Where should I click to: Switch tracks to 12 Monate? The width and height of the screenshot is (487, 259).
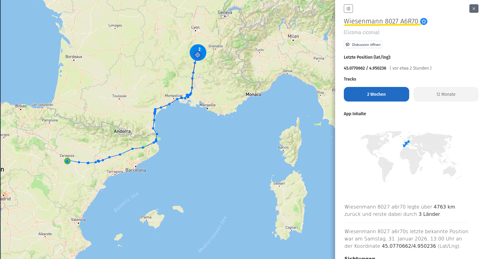point(446,94)
